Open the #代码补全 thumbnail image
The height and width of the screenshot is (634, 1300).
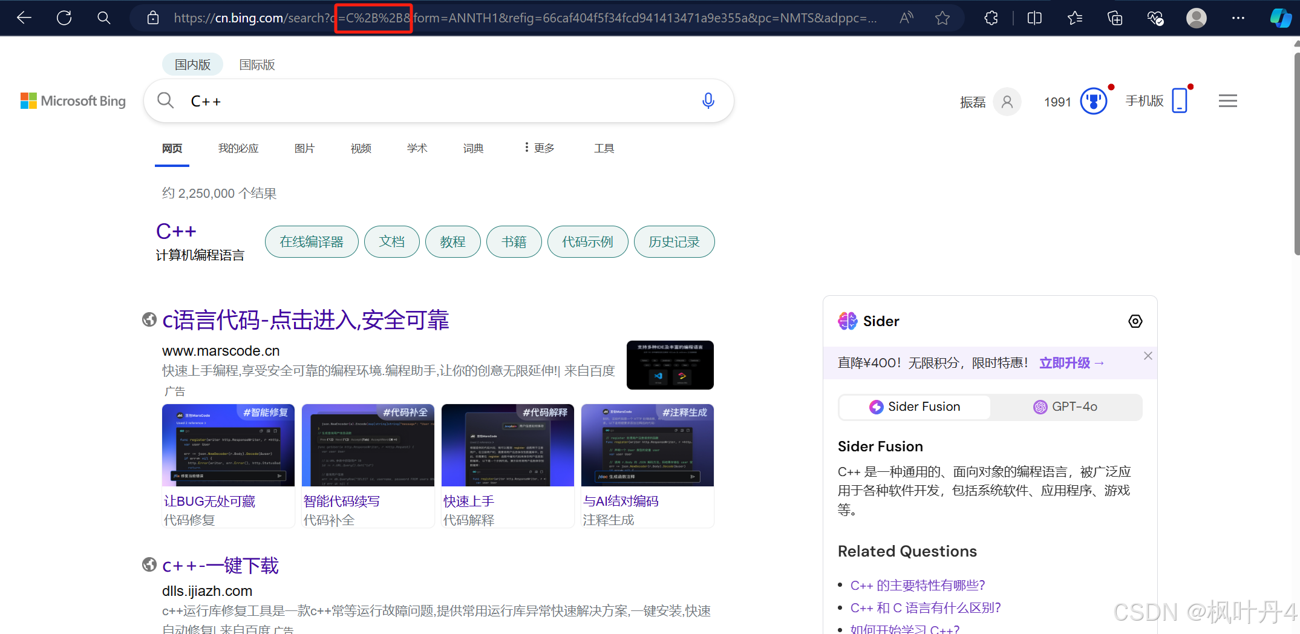[368, 445]
